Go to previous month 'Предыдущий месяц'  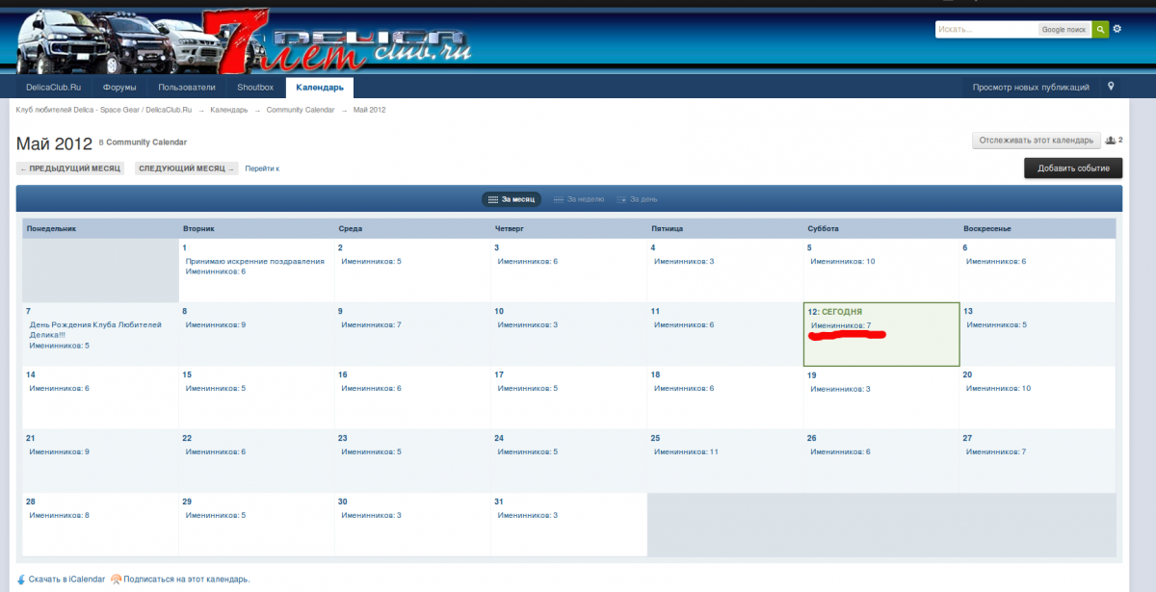pos(70,168)
